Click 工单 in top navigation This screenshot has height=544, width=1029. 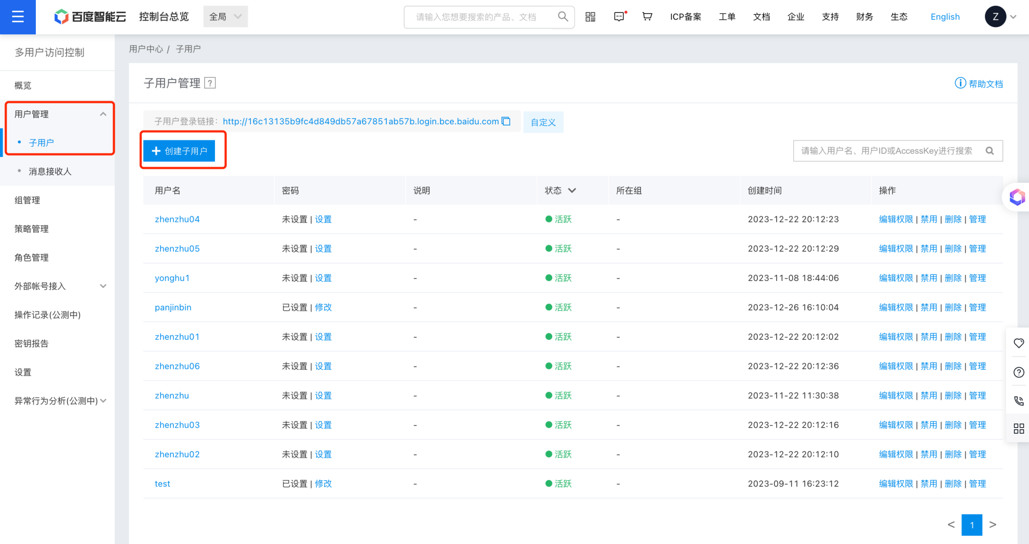point(727,17)
